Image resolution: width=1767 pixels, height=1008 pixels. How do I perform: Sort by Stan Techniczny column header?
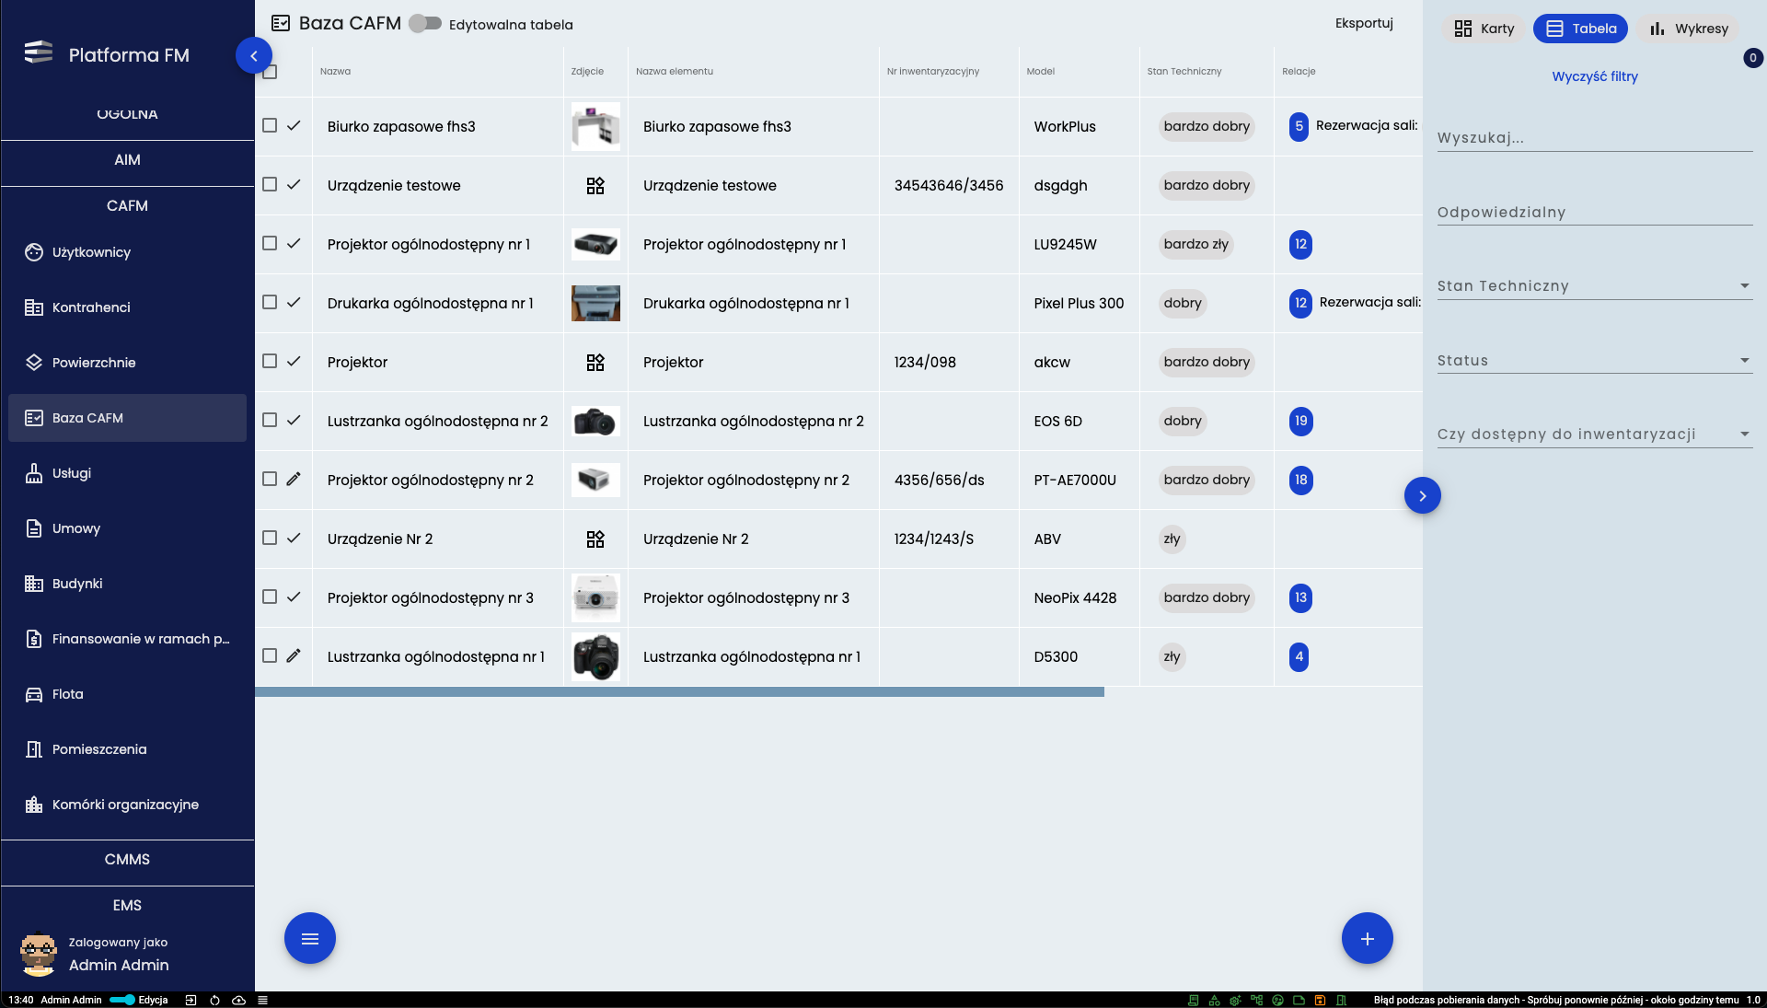tap(1184, 72)
